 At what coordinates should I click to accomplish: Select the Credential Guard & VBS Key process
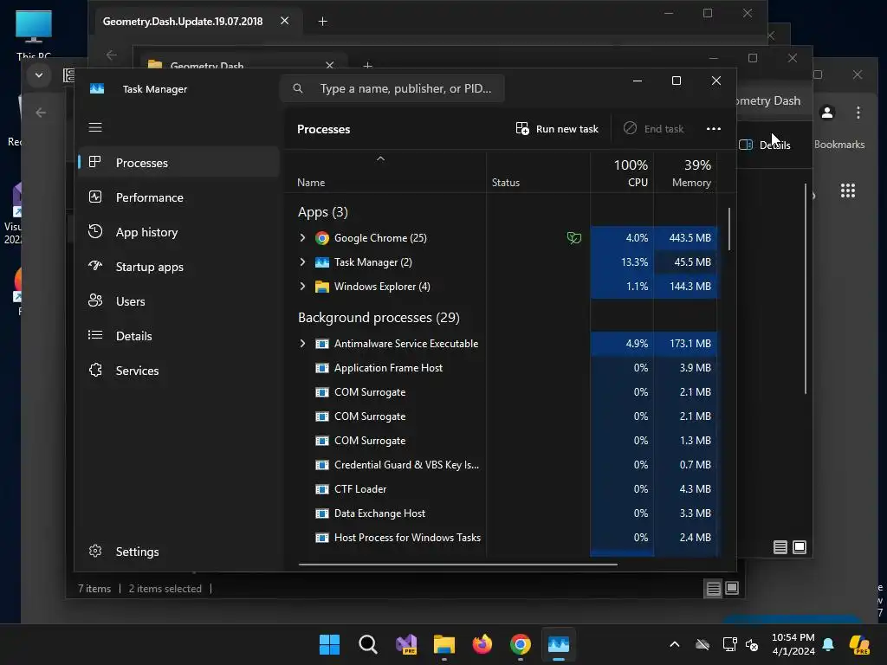(406, 465)
